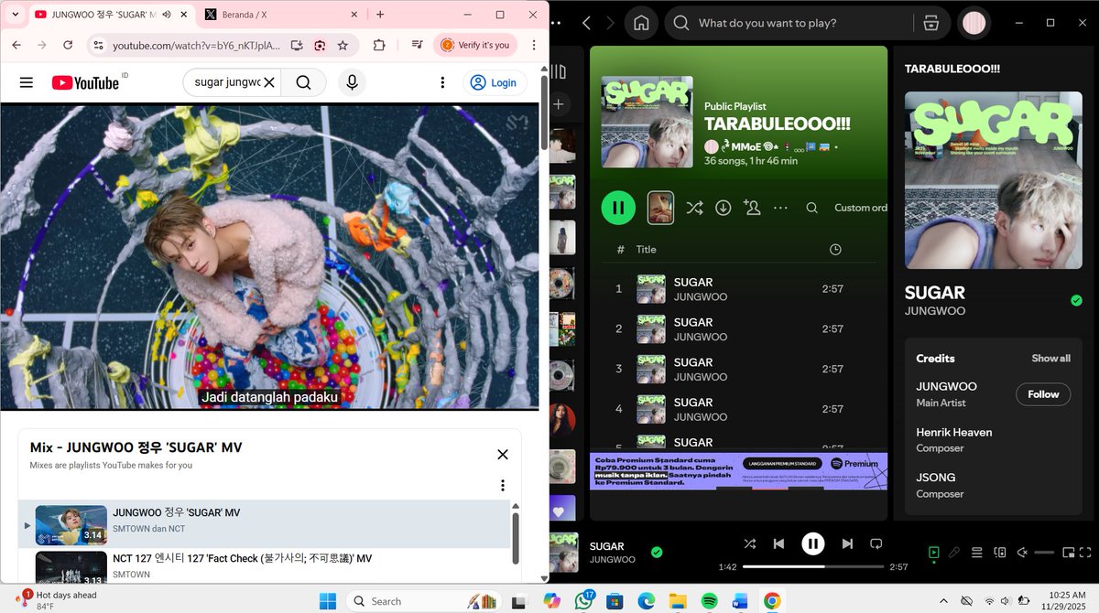Open the Chrome extensions puzzle icon

point(378,45)
